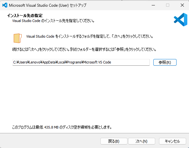Click the インストール先の指定 heading
189x148 pixels.
pos(25,16)
